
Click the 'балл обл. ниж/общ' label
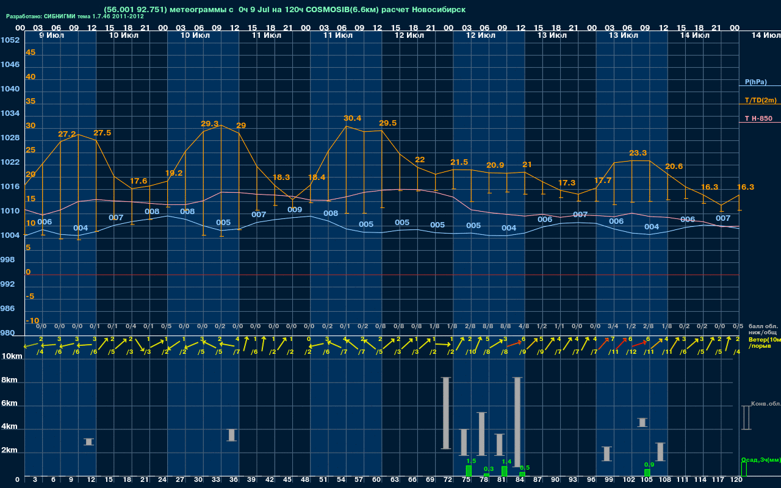(761, 329)
